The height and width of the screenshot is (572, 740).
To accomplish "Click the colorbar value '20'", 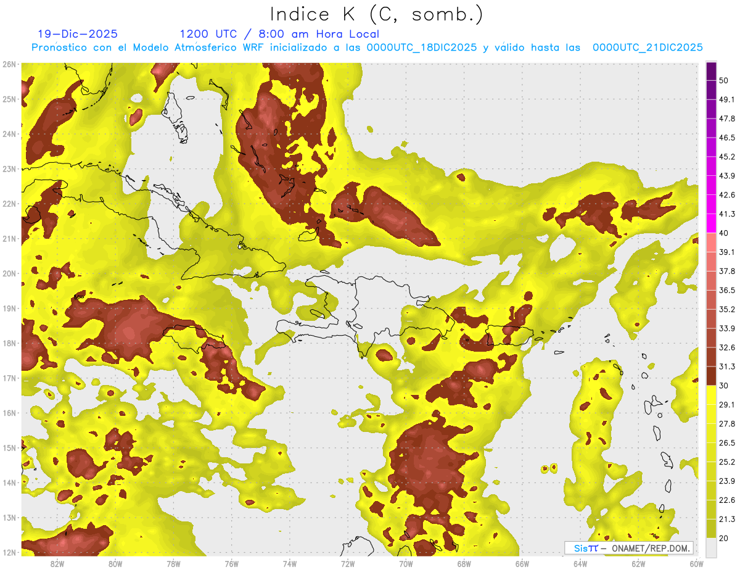I will point(723,539).
